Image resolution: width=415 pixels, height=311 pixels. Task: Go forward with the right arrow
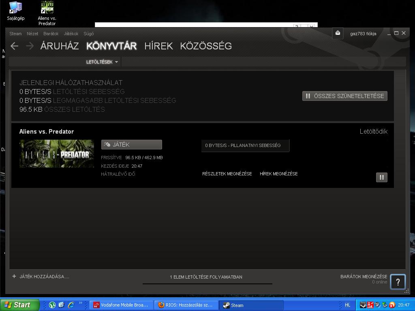click(30, 46)
